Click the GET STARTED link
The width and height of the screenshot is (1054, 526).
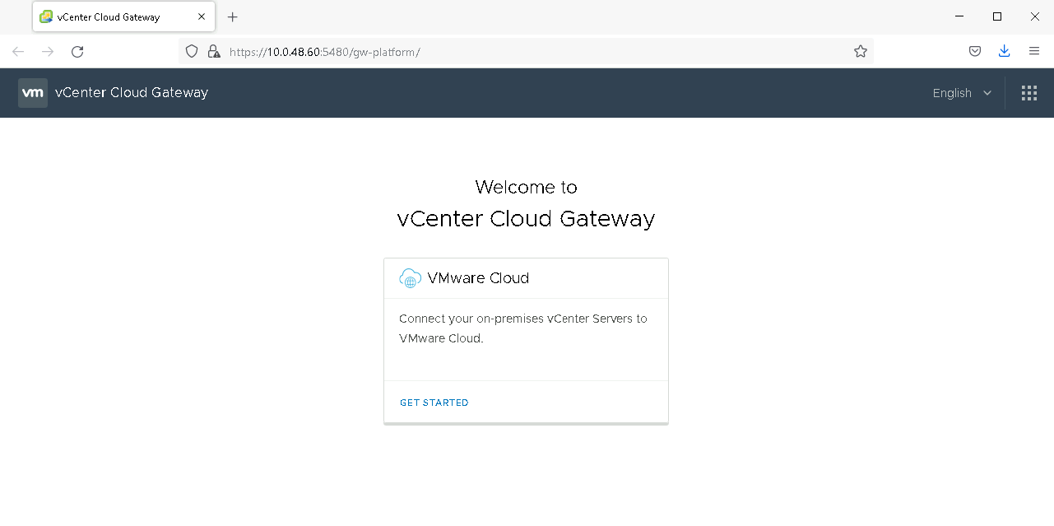point(434,403)
